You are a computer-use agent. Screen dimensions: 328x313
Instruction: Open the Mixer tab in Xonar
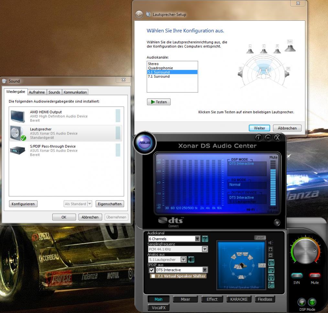(185, 299)
